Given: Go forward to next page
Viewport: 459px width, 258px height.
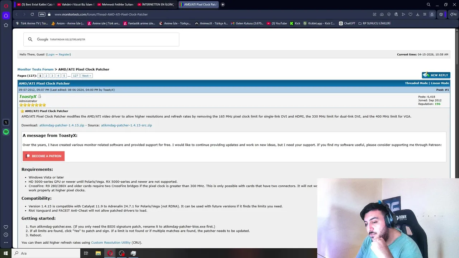Looking at the screenshot, I should (24, 14).
